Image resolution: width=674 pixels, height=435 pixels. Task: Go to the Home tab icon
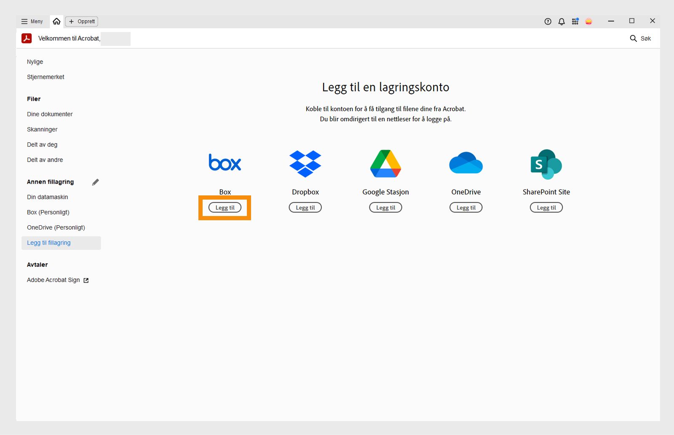tap(56, 21)
